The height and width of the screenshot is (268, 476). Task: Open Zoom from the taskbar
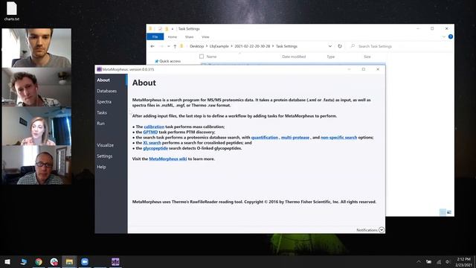coord(85,261)
